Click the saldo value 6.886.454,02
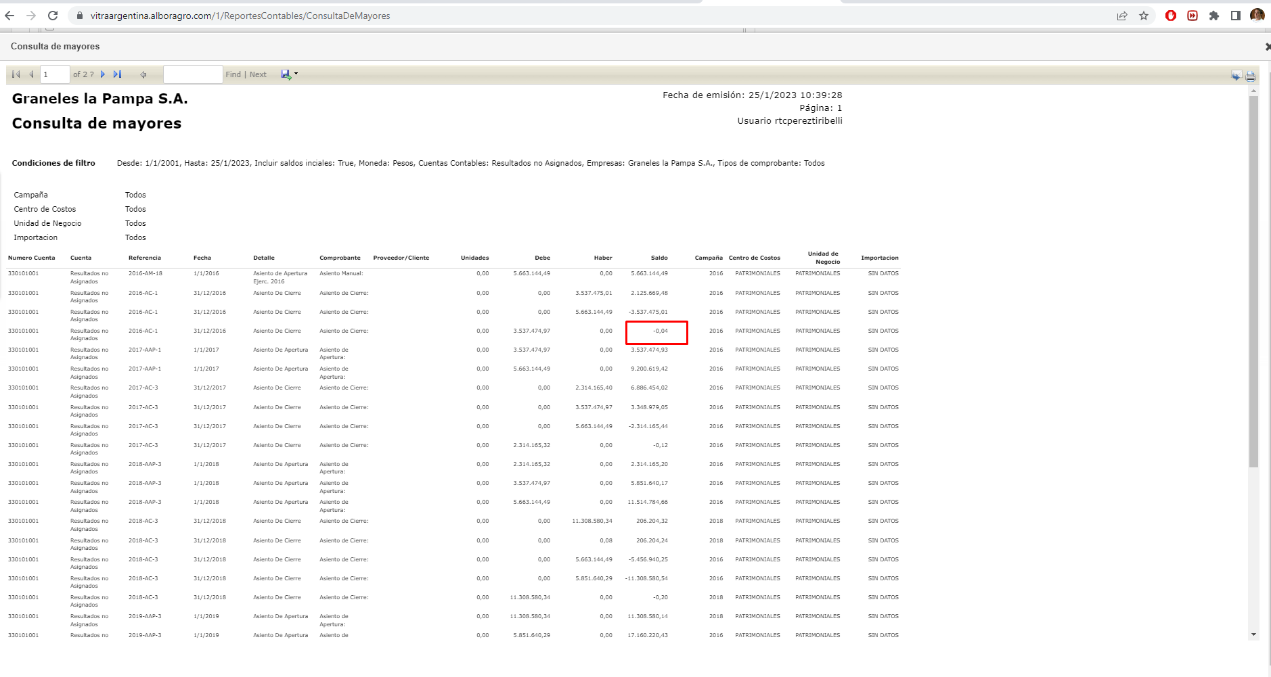 tap(650, 388)
